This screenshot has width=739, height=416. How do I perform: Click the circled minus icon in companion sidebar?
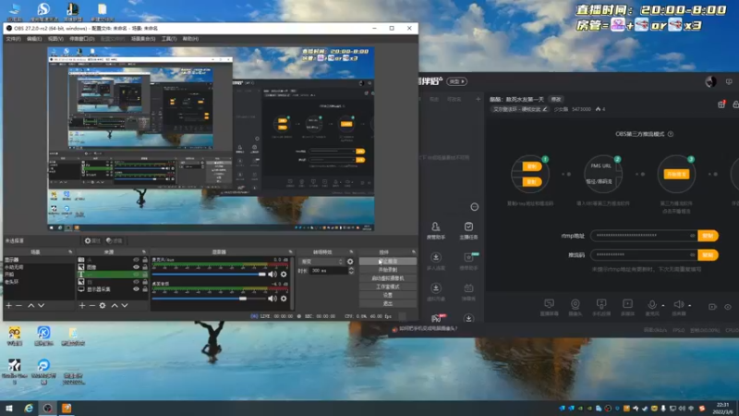(475, 206)
